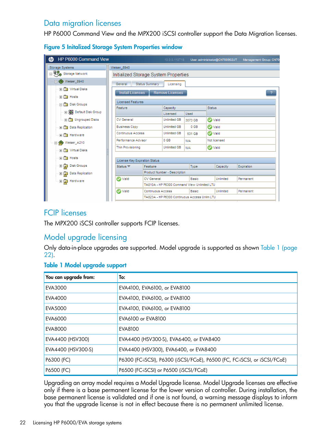Click the green Valid check icon for CV General feature
The image size is (327, 436).
[x=210, y=120]
